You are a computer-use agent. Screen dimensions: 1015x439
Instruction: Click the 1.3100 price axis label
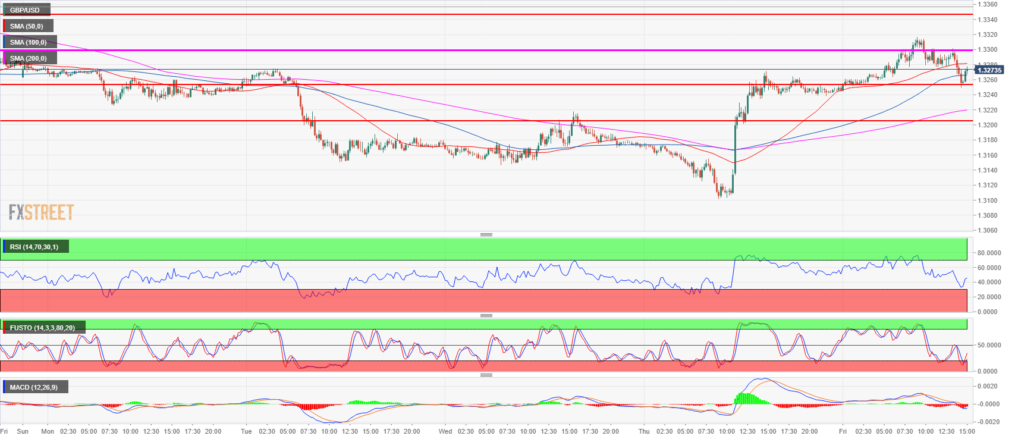(x=988, y=200)
